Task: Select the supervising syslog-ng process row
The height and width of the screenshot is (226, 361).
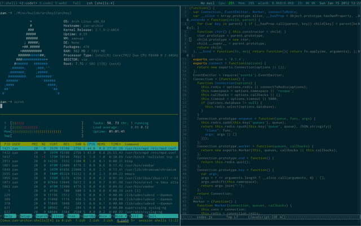Action: (x=89, y=207)
